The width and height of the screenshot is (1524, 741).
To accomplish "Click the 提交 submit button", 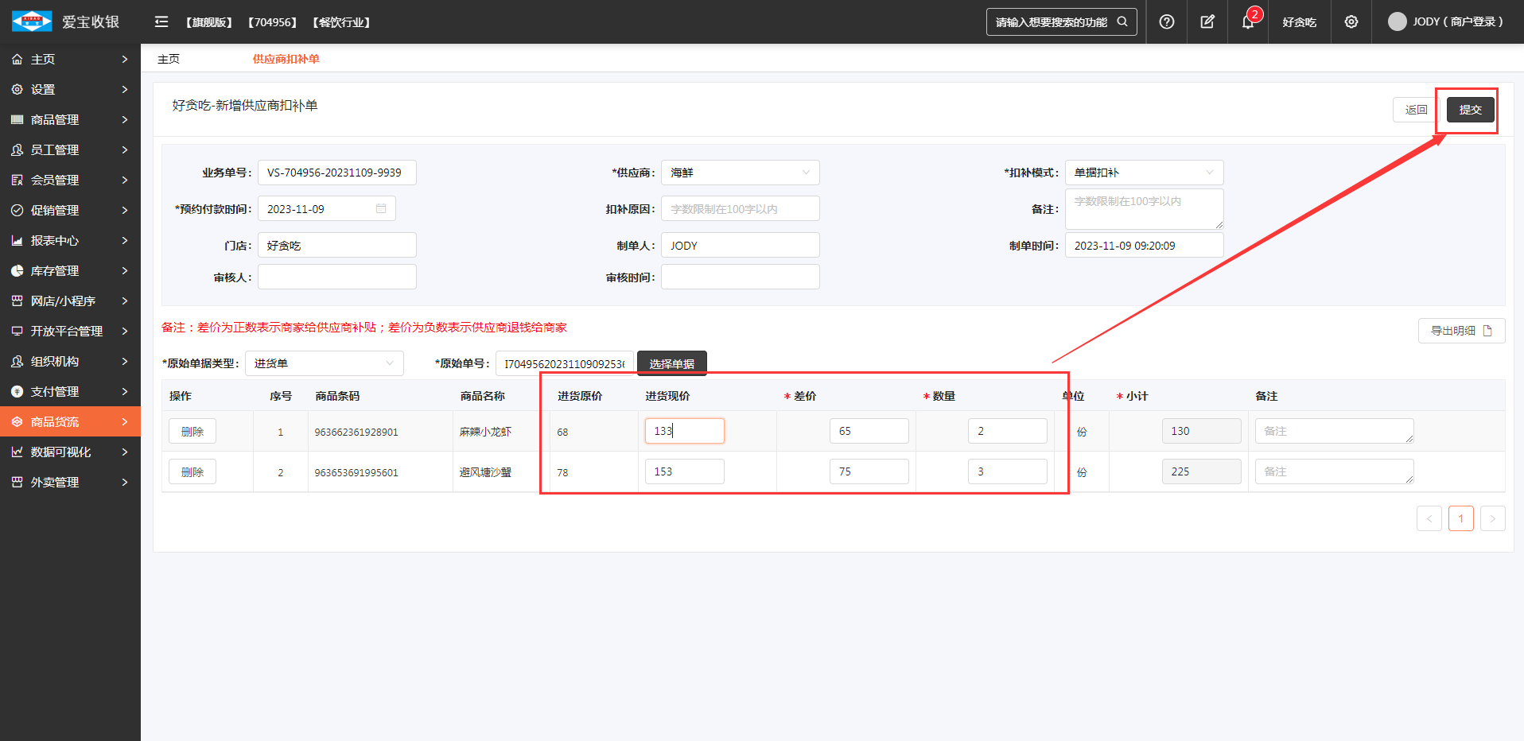I will [x=1470, y=110].
